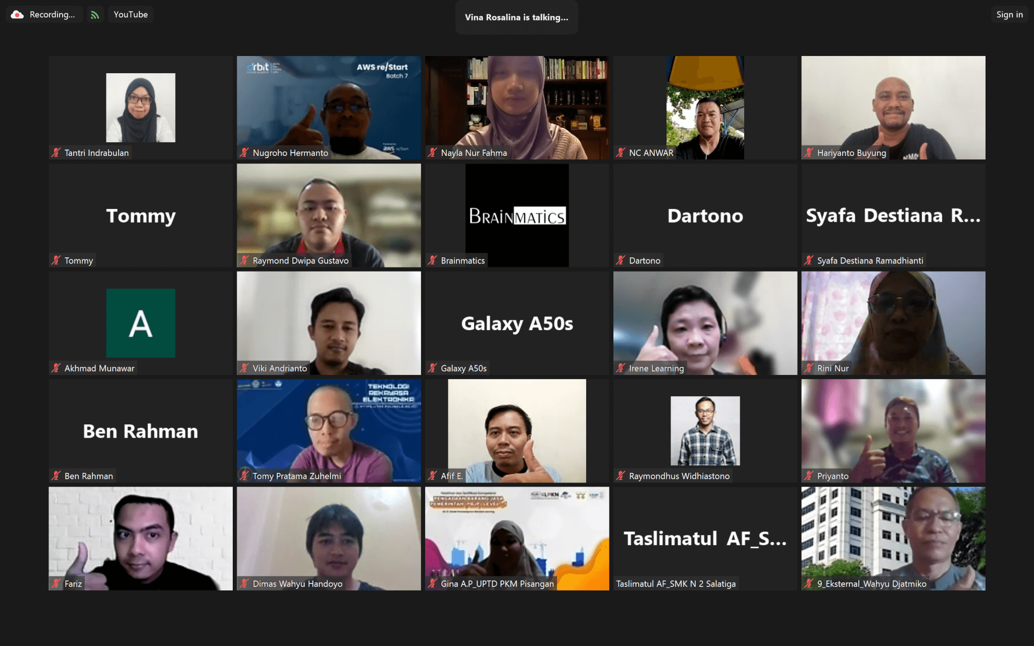Click the Syafa Destiana Ramadhianti name label
This screenshot has width=1034, height=646.
click(869, 260)
